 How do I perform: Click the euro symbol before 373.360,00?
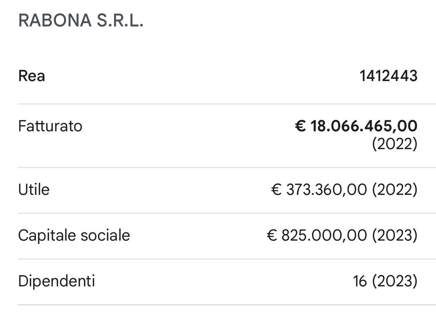coord(276,190)
